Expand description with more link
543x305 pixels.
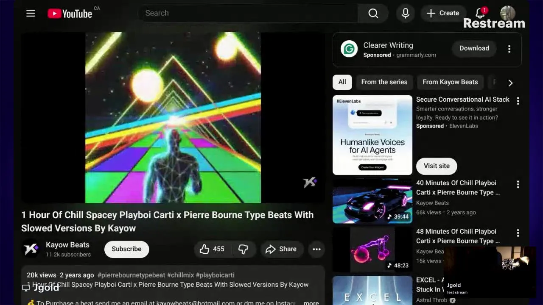click(x=311, y=302)
